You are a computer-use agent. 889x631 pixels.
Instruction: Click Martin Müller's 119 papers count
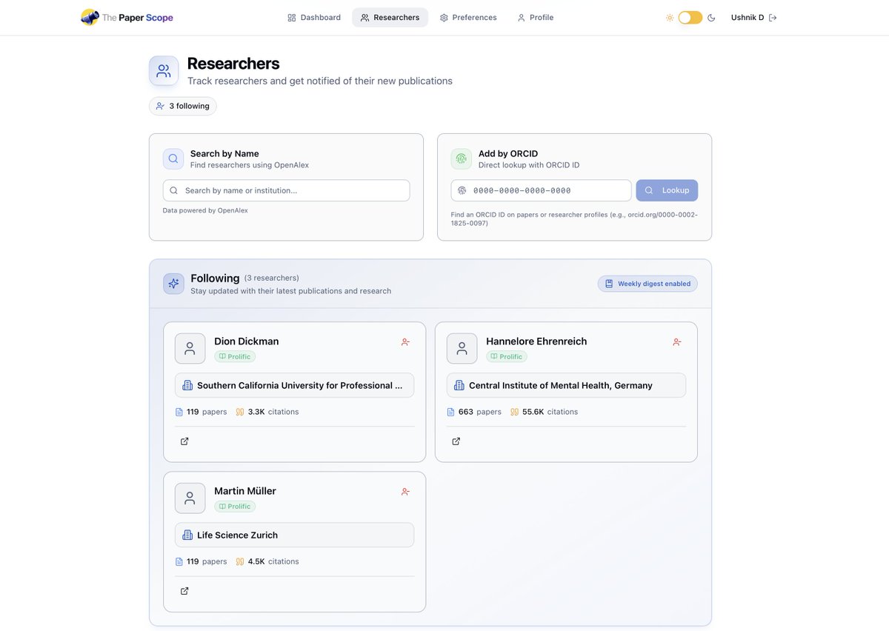201,561
